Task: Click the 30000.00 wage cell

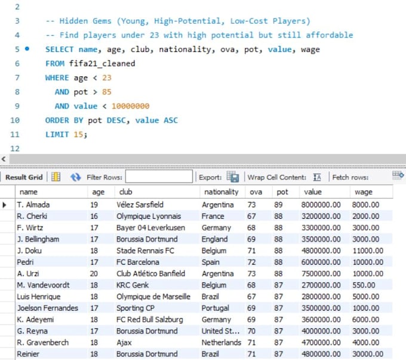Action: [x=371, y=354]
